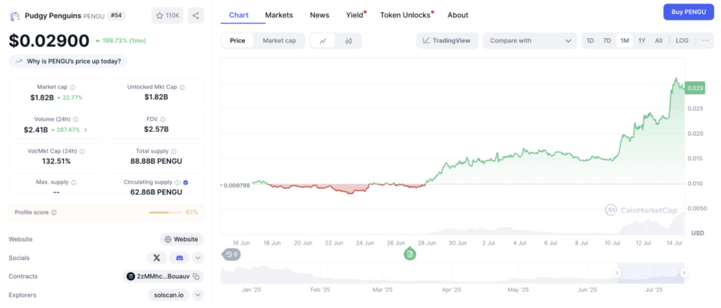Open the Chart tab
Image resolution: width=721 pixels, height=308 pixels.
pos(239,15)
